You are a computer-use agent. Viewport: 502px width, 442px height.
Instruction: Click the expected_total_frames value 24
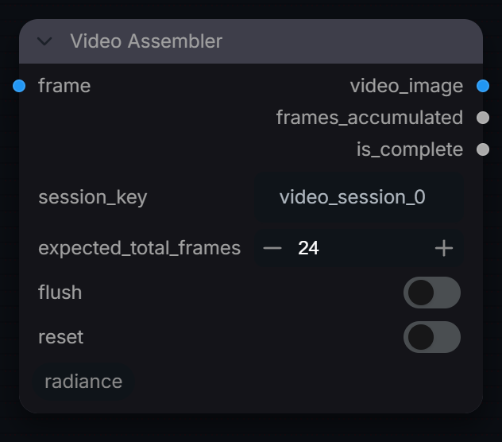click(308, 248)
